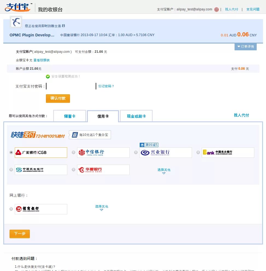The height and width of the screenshot is (271, 266).
Task: Open the 忘记密码？ link
Action: [106, 86]
